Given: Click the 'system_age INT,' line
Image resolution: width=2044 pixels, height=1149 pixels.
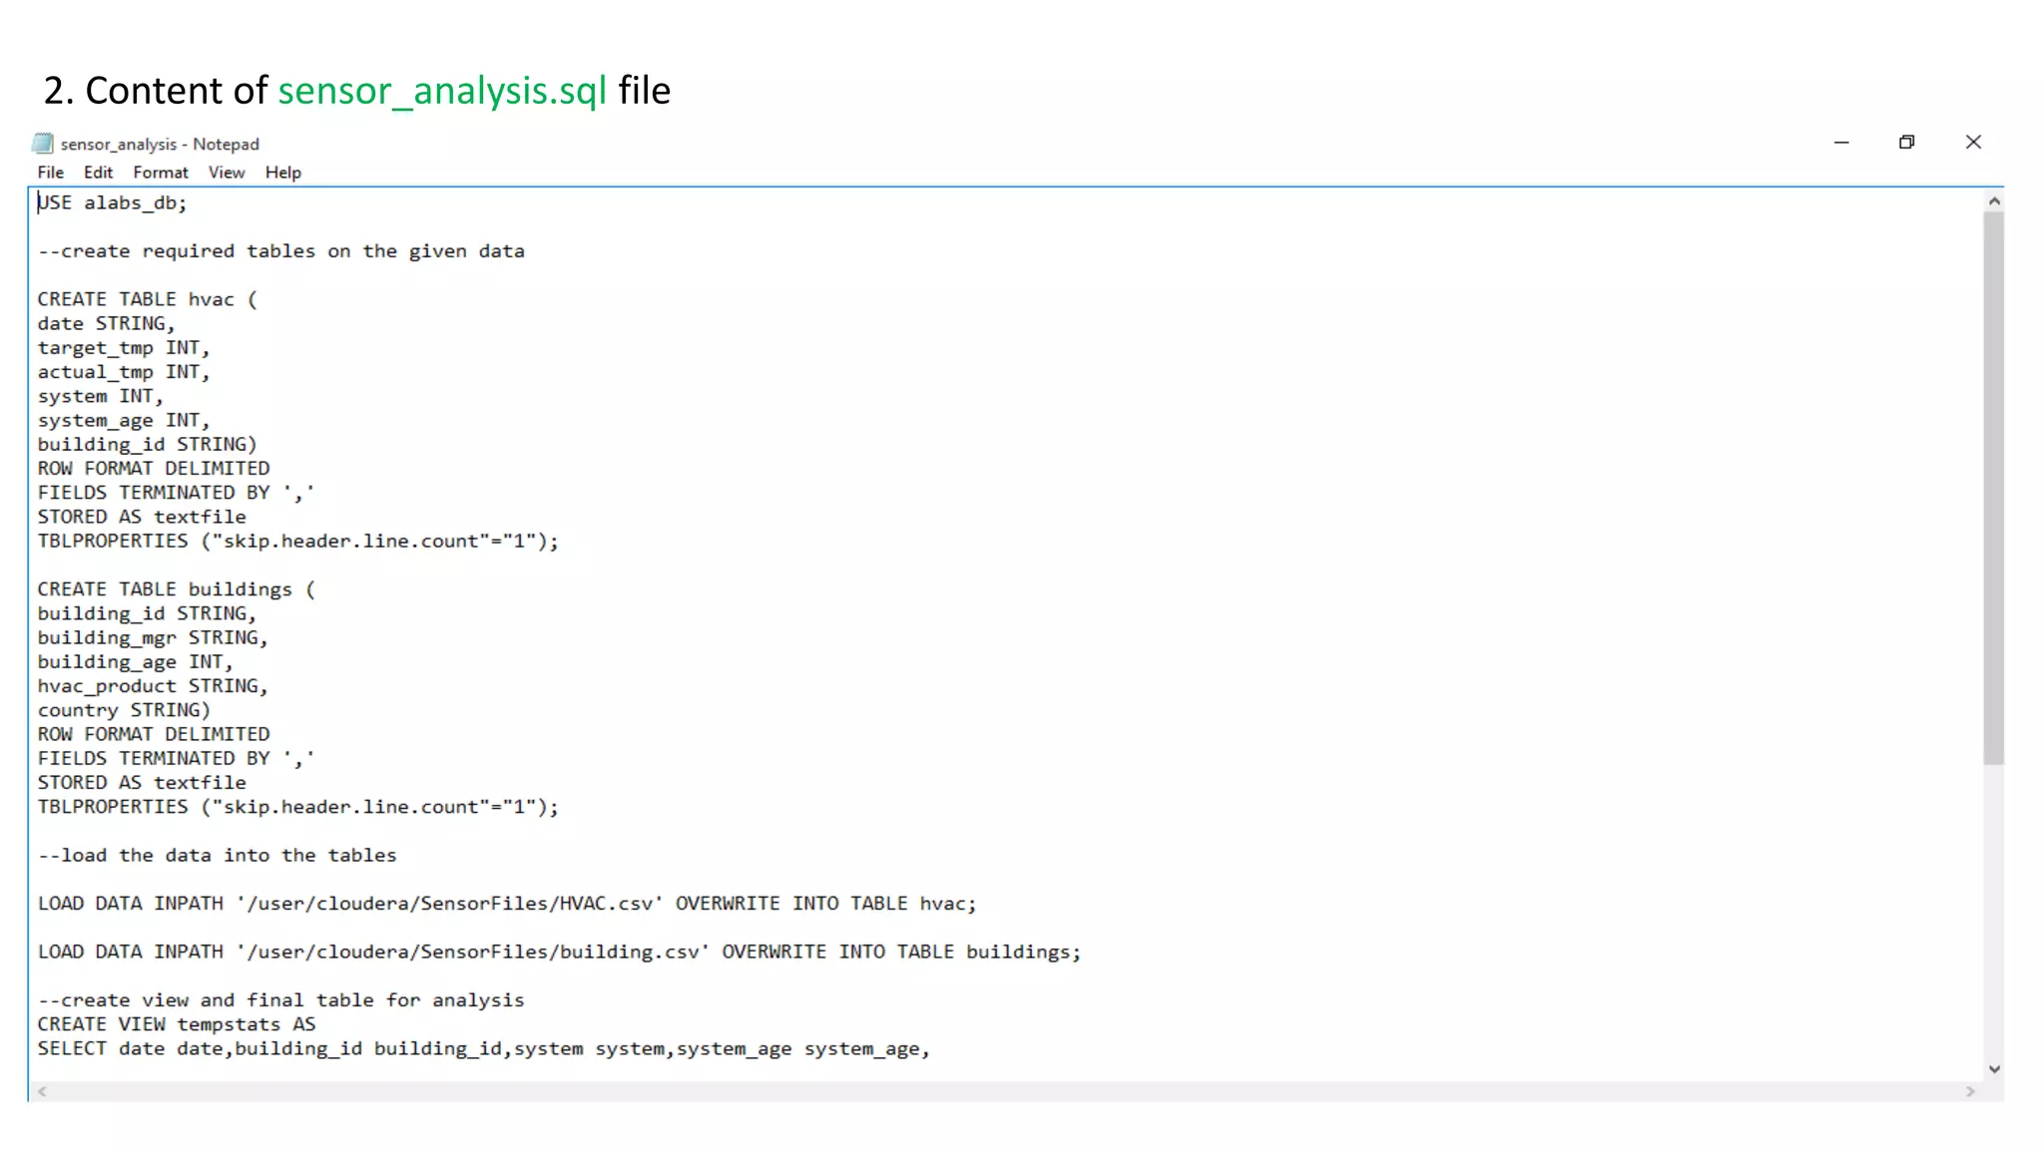Looking at the screenshot, I should click(x=124, y=420).
